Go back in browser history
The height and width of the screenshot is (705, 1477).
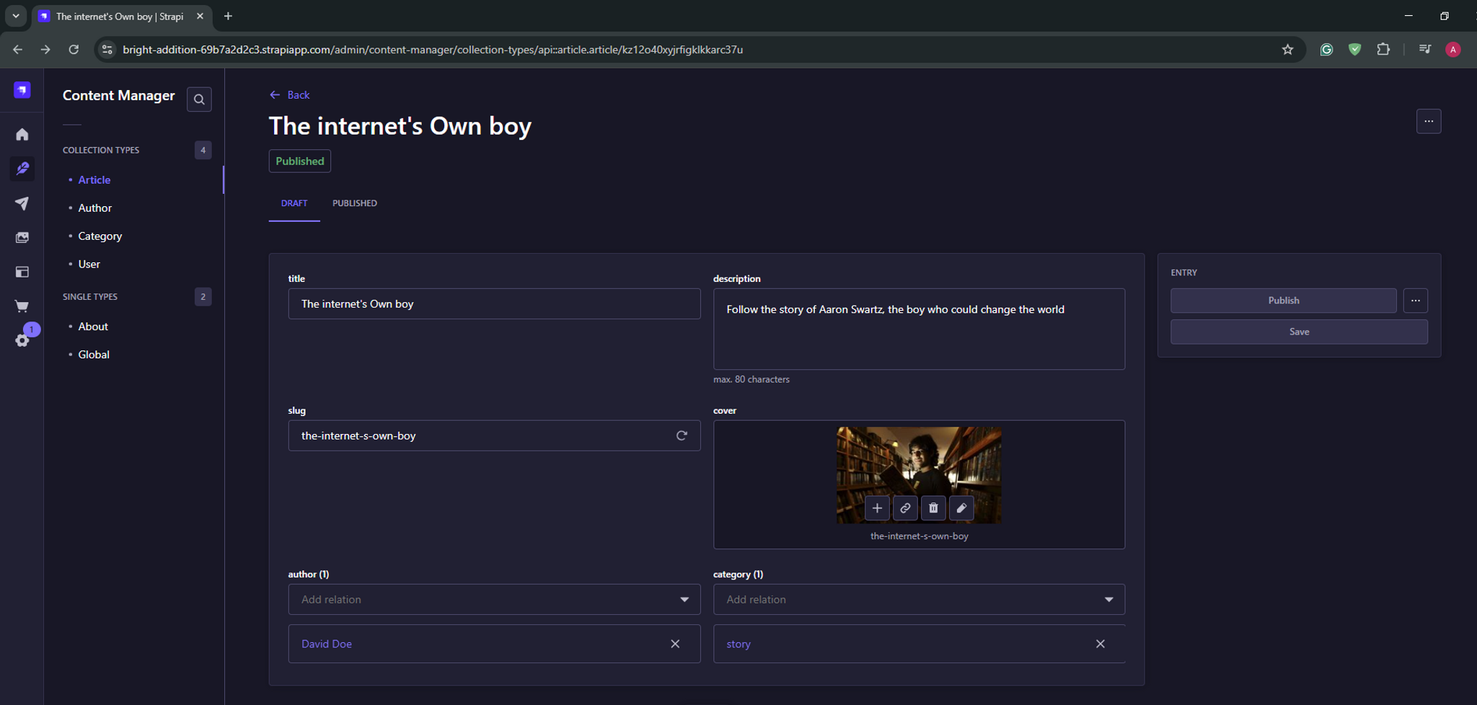(18, 50)
